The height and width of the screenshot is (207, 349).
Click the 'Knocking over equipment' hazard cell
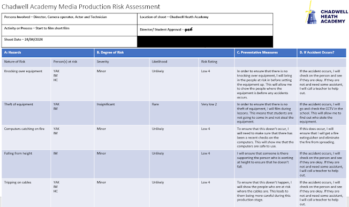point(26,84)
